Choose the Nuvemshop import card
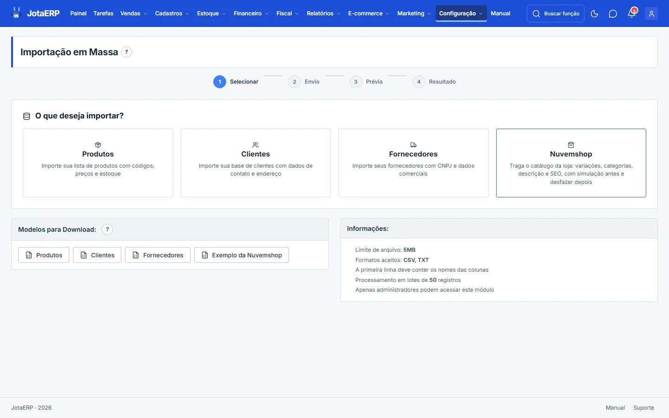Viewport: 669px width, 418px height. [x=571, y=163]
